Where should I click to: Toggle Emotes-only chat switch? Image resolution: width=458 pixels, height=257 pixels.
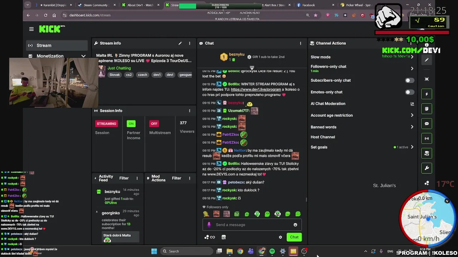(x=410, y=92)
